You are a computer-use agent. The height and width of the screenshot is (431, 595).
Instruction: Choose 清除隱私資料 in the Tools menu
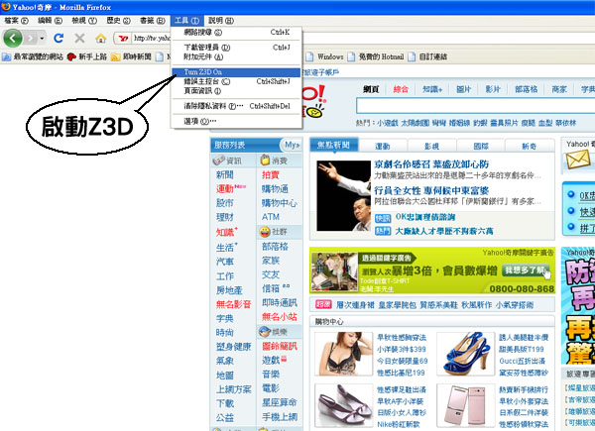coord(236,106)
